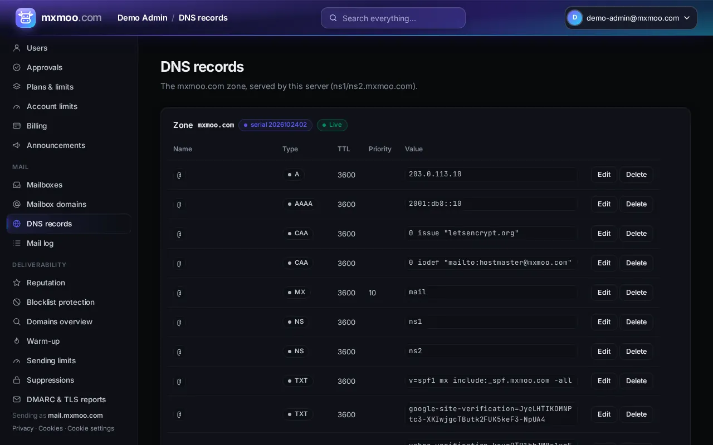Open Mailboxes in sidebar
Viewport: 713px width, 445px height.
click(69, 185)
